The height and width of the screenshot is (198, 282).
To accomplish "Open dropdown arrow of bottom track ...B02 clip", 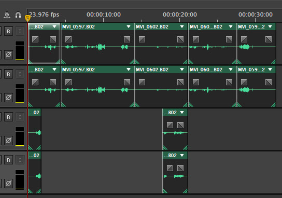I will (182, 155).
